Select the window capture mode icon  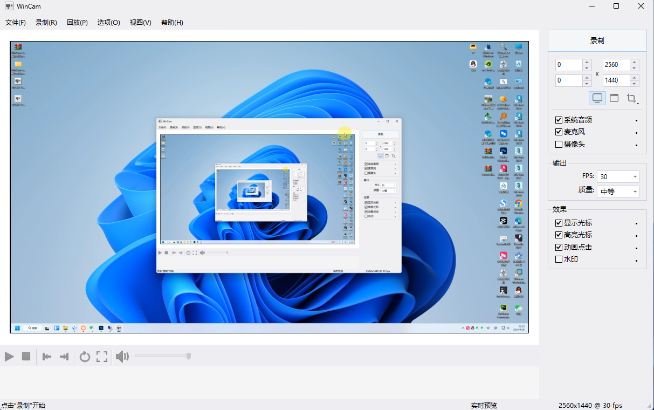(x=614, y=98)
